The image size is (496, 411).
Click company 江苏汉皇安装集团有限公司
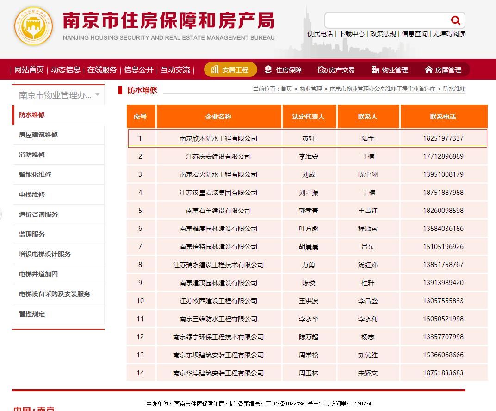(x=218, y=193)
